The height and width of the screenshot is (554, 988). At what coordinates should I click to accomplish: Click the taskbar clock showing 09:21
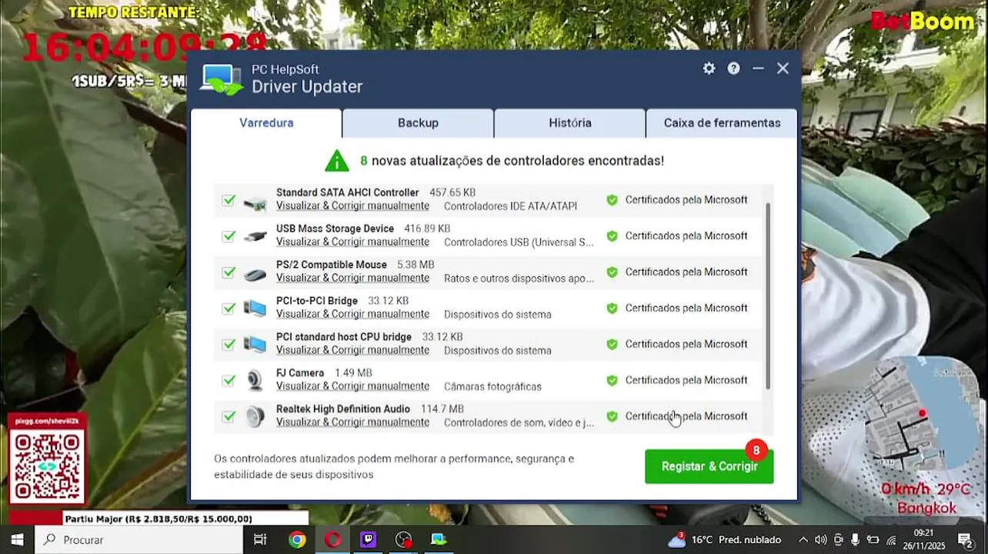[x=923, y=539]
